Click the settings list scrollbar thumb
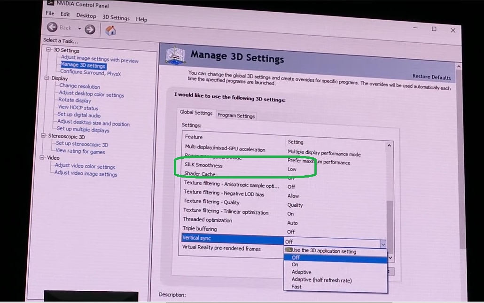The height and width of the screenshot is (303, 484). pos(390,227)
